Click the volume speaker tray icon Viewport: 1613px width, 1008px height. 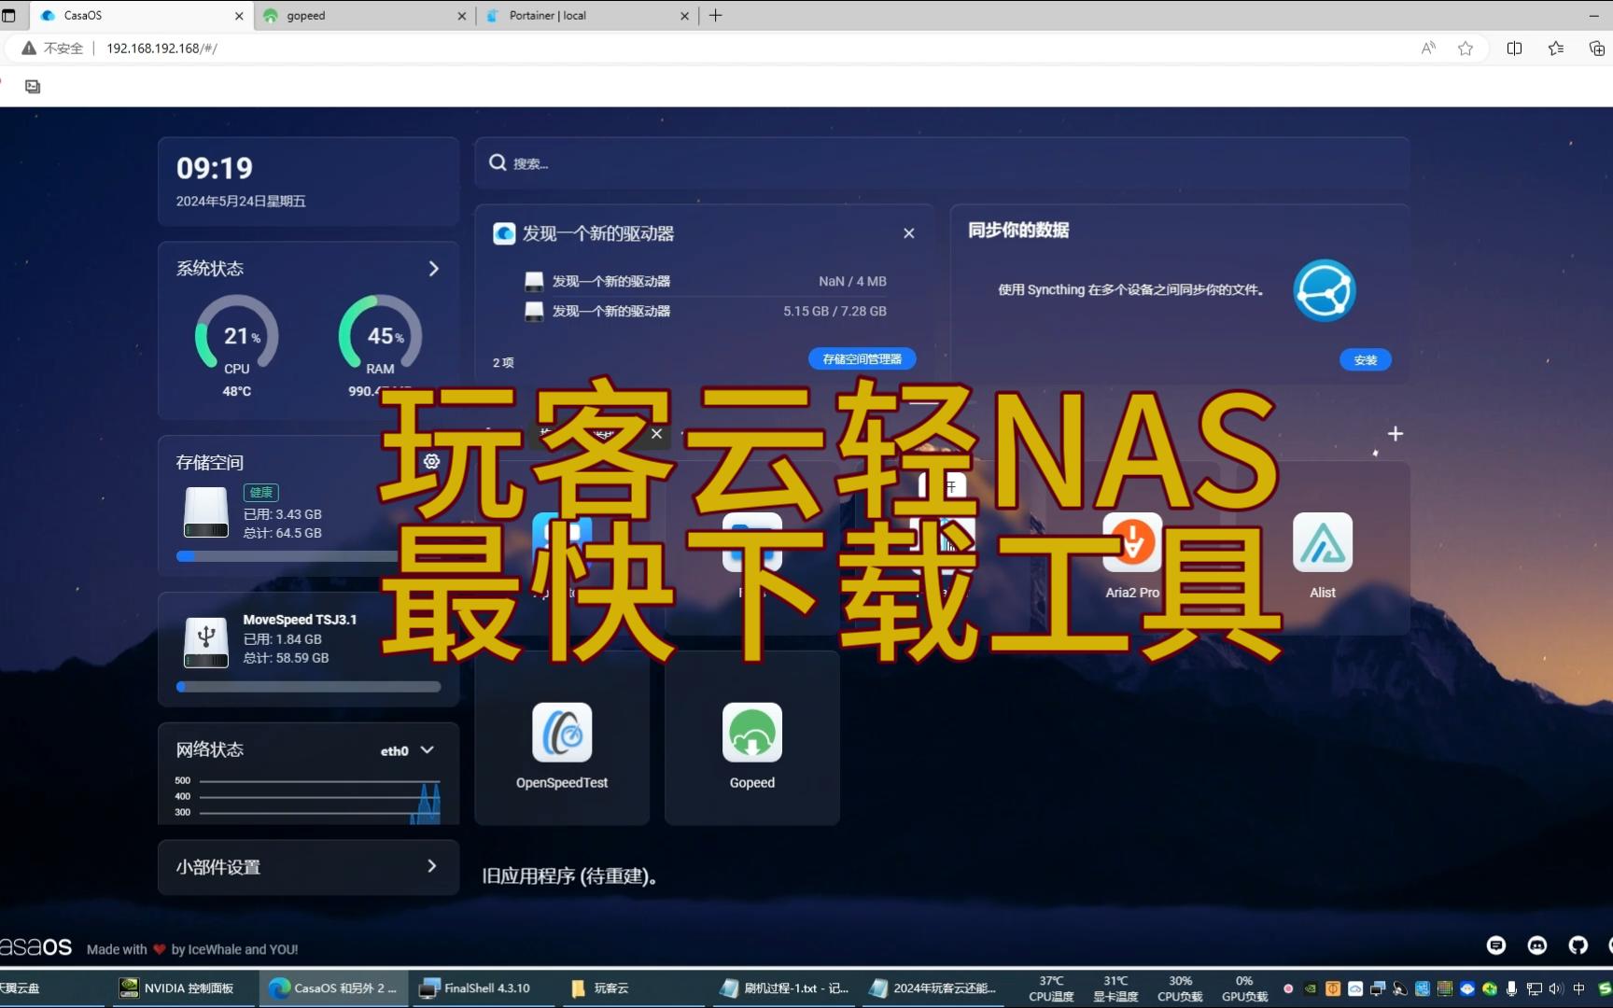tap(1555, 988)
